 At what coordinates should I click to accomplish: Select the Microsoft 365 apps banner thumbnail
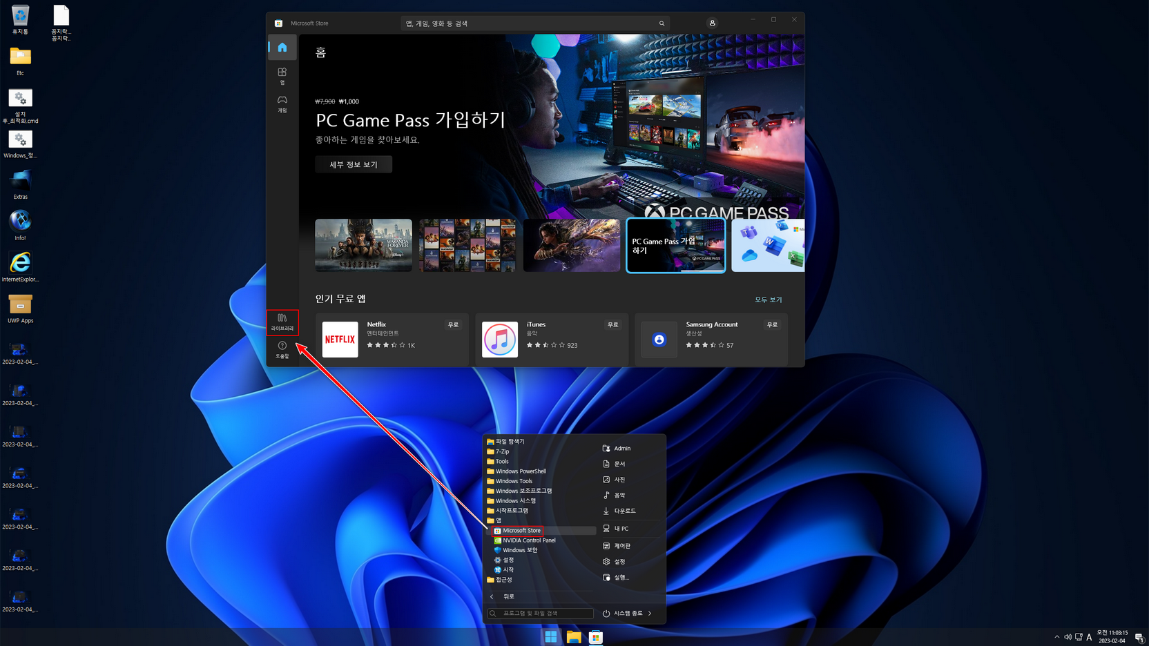point(768,245)
